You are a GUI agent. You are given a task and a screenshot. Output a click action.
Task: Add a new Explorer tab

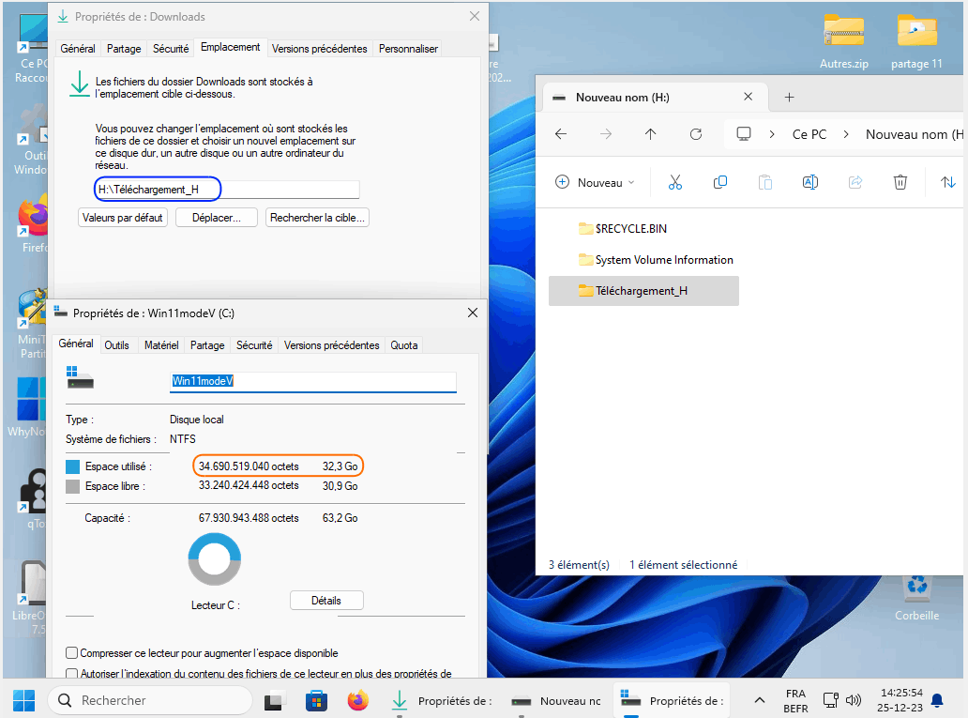click(x=789, y=97)
